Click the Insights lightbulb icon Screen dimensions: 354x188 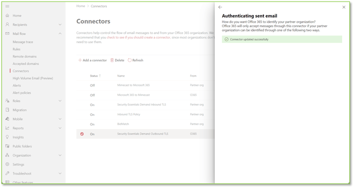tap(7, 137)
